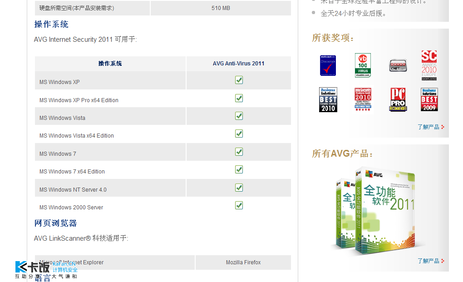Click the Mozilla Firefox browser cell
Image resolution: width=463 pixels, height=282 pixels.
(243, 262)
